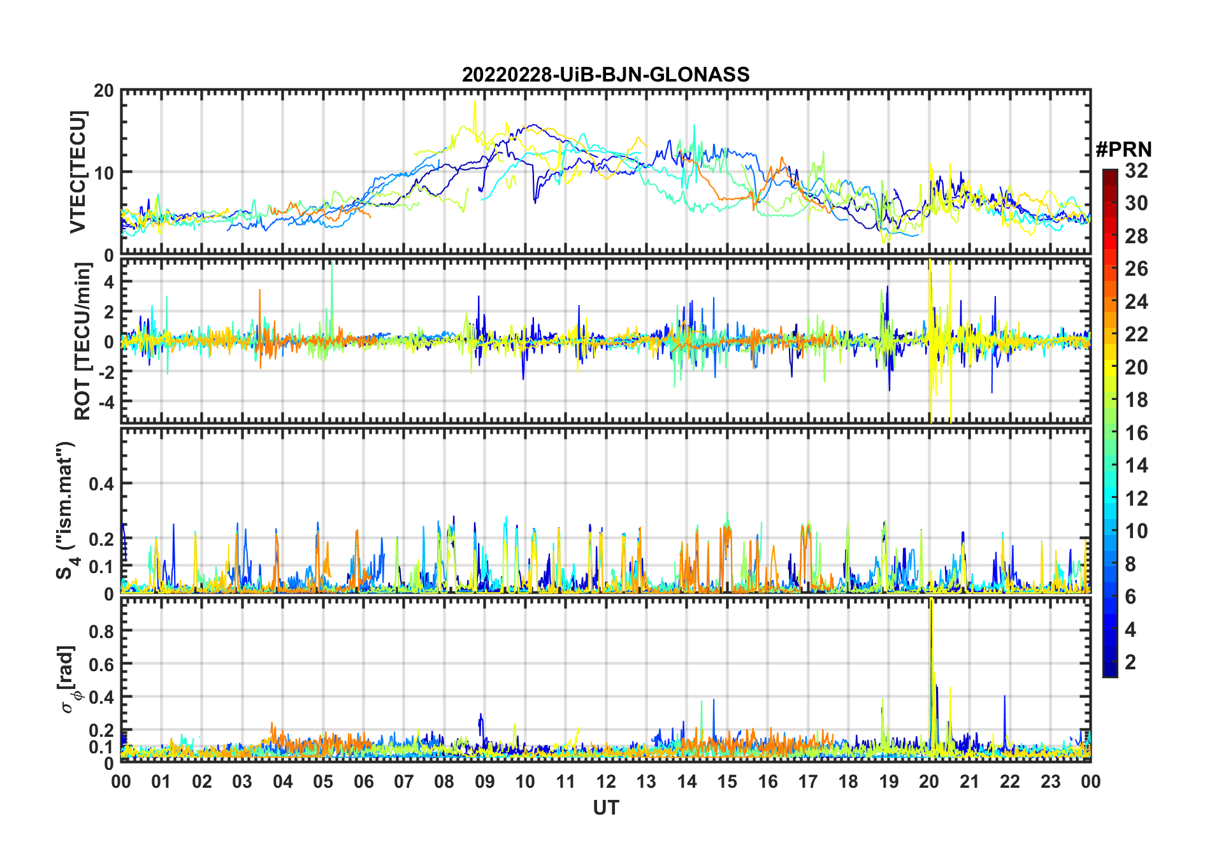
Task: Select the UT x-axis label
Action: pyautogui.click(x=605, y=808)
